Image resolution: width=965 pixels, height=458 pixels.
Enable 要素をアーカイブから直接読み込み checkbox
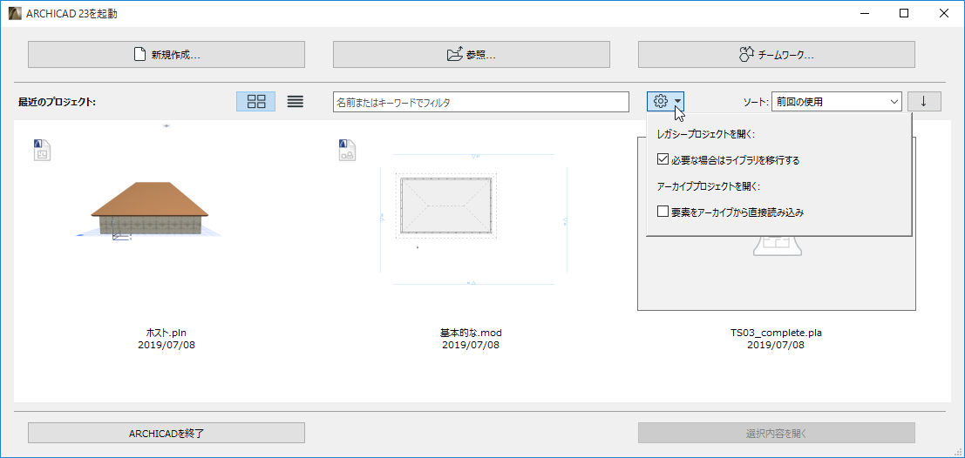(x=663, y=212)
